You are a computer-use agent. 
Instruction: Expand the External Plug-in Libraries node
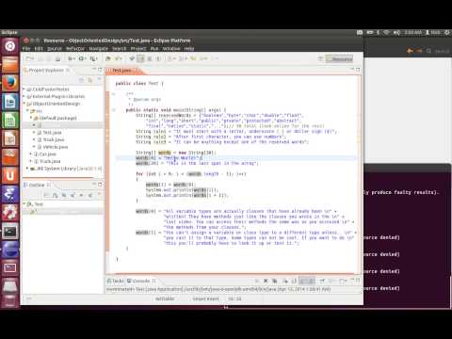[x=24, y=96]
